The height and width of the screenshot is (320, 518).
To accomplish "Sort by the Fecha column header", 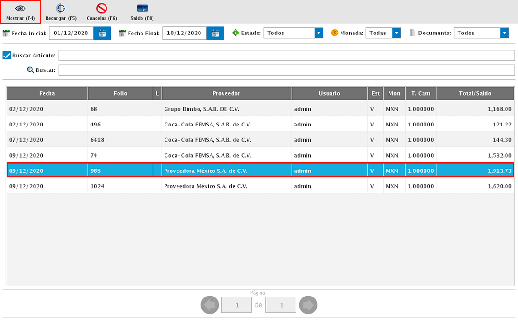I will tap(47, 93).
